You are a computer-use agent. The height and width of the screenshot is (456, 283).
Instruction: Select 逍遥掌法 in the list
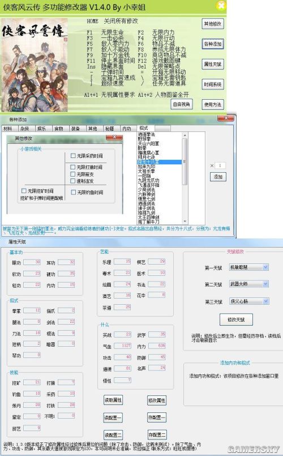[x=146, y=134]
